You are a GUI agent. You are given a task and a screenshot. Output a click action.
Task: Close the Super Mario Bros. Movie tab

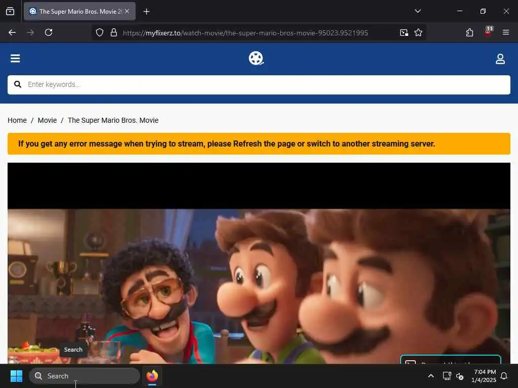tap(127, 11)
